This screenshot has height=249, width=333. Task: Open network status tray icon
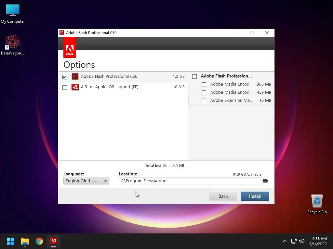294,241
